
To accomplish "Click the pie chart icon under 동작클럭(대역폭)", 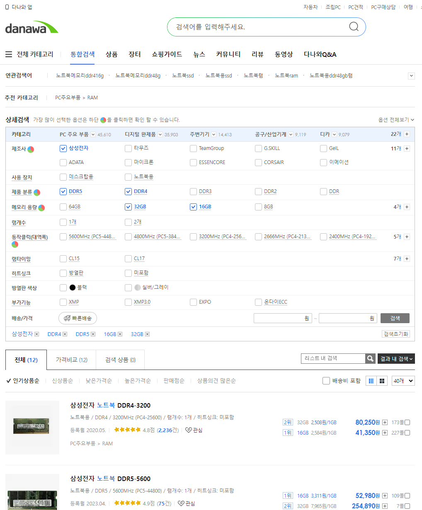I will (15, 244).
